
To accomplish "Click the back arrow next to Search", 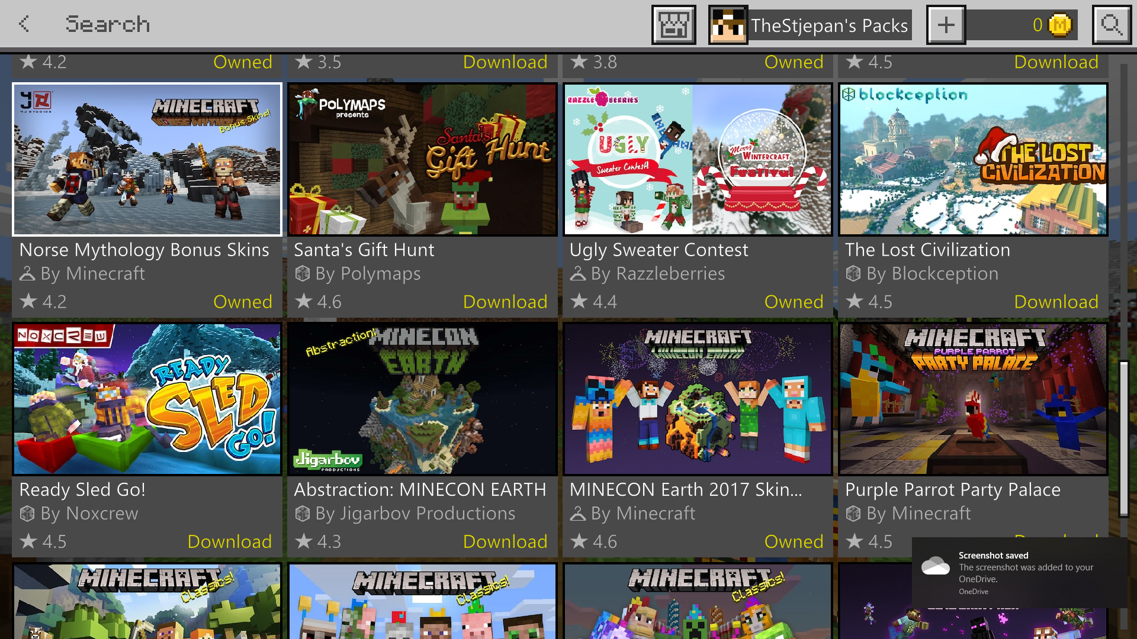I will 24,24.
